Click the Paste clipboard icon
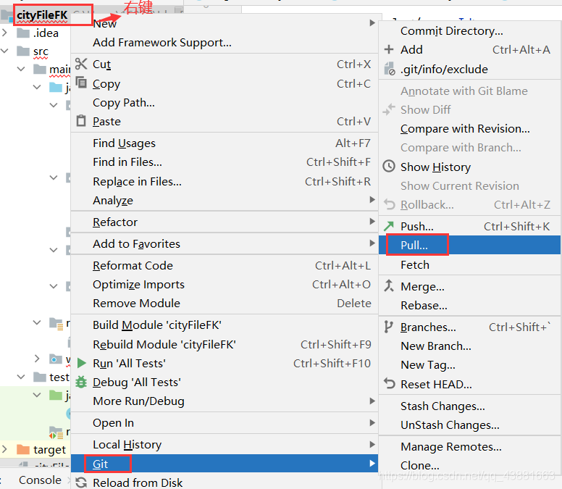The width and height of the screenshot is (562, 489). [x=81, y=121]
